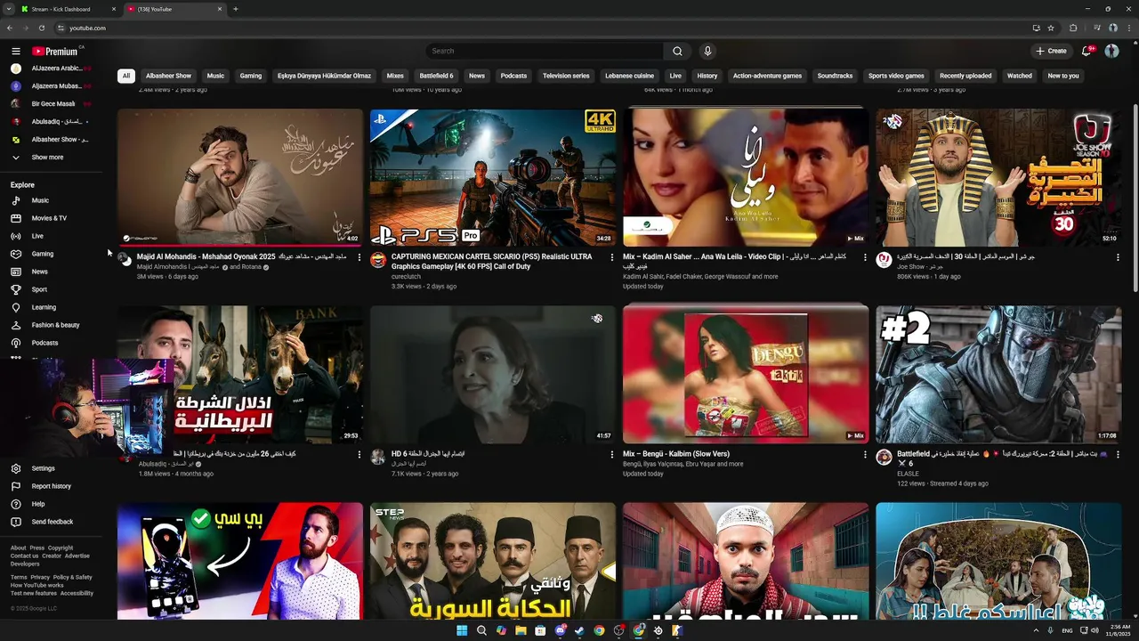Open Privacy footer link
The image size is (1139, 641).
point(40,577)
